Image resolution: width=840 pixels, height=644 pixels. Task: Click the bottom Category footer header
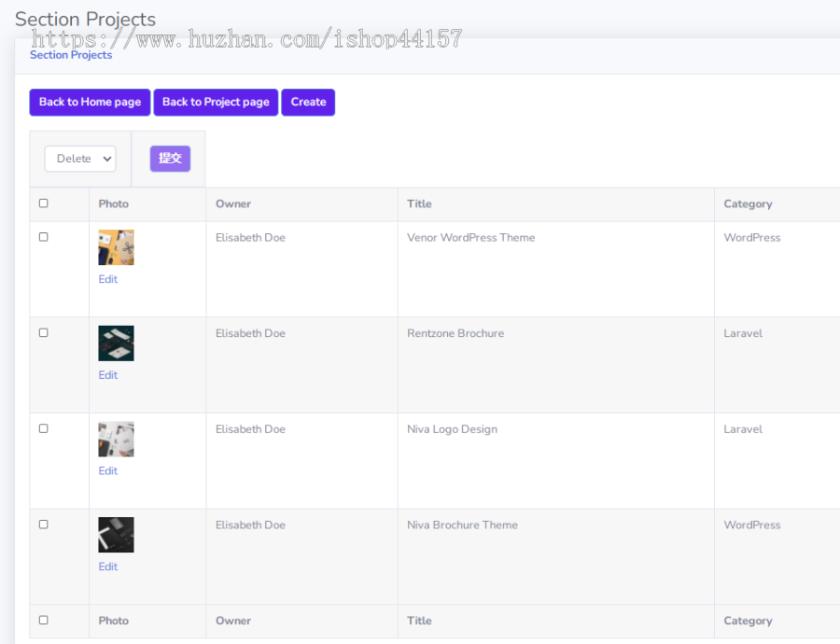coord(748,621)
